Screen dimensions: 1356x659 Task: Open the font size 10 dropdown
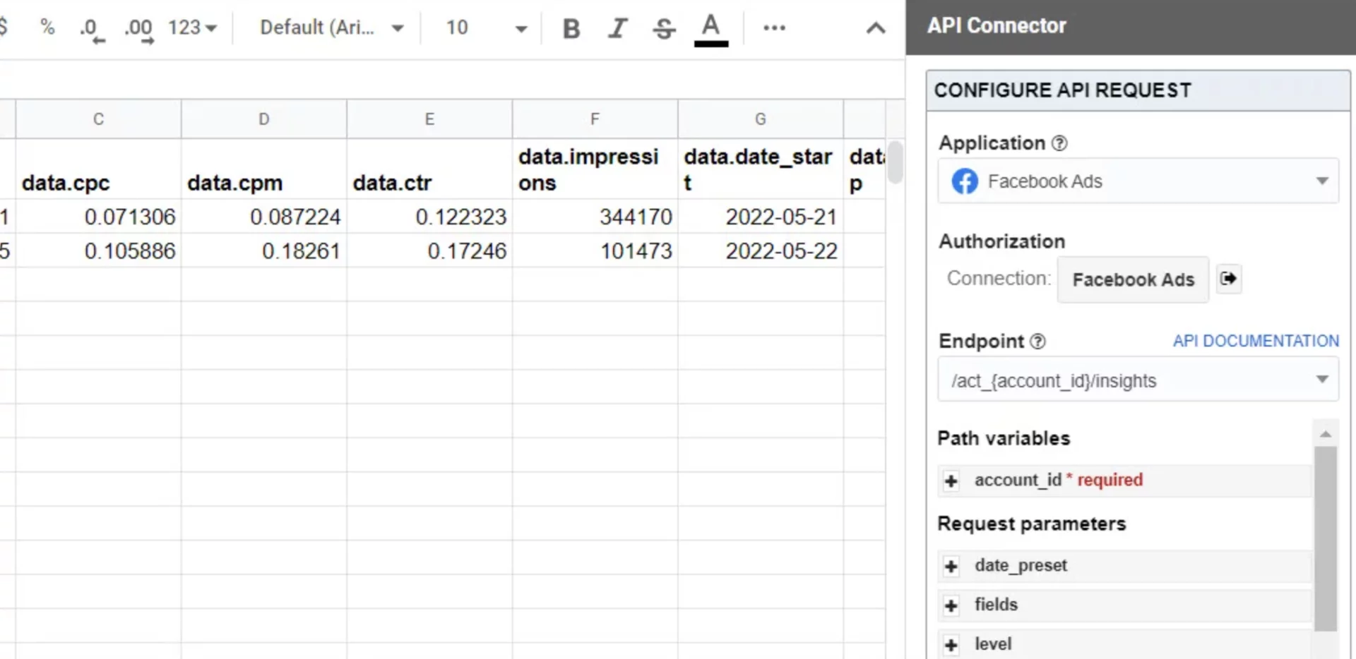click(x=487, y=28)
